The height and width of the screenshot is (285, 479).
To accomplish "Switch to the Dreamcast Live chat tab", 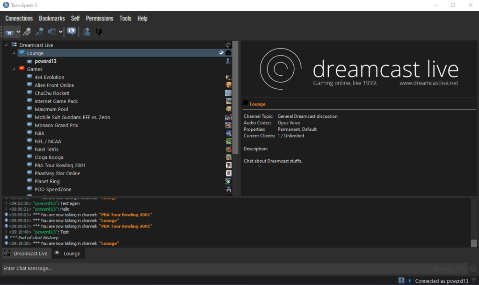I will tap(27, 253).
